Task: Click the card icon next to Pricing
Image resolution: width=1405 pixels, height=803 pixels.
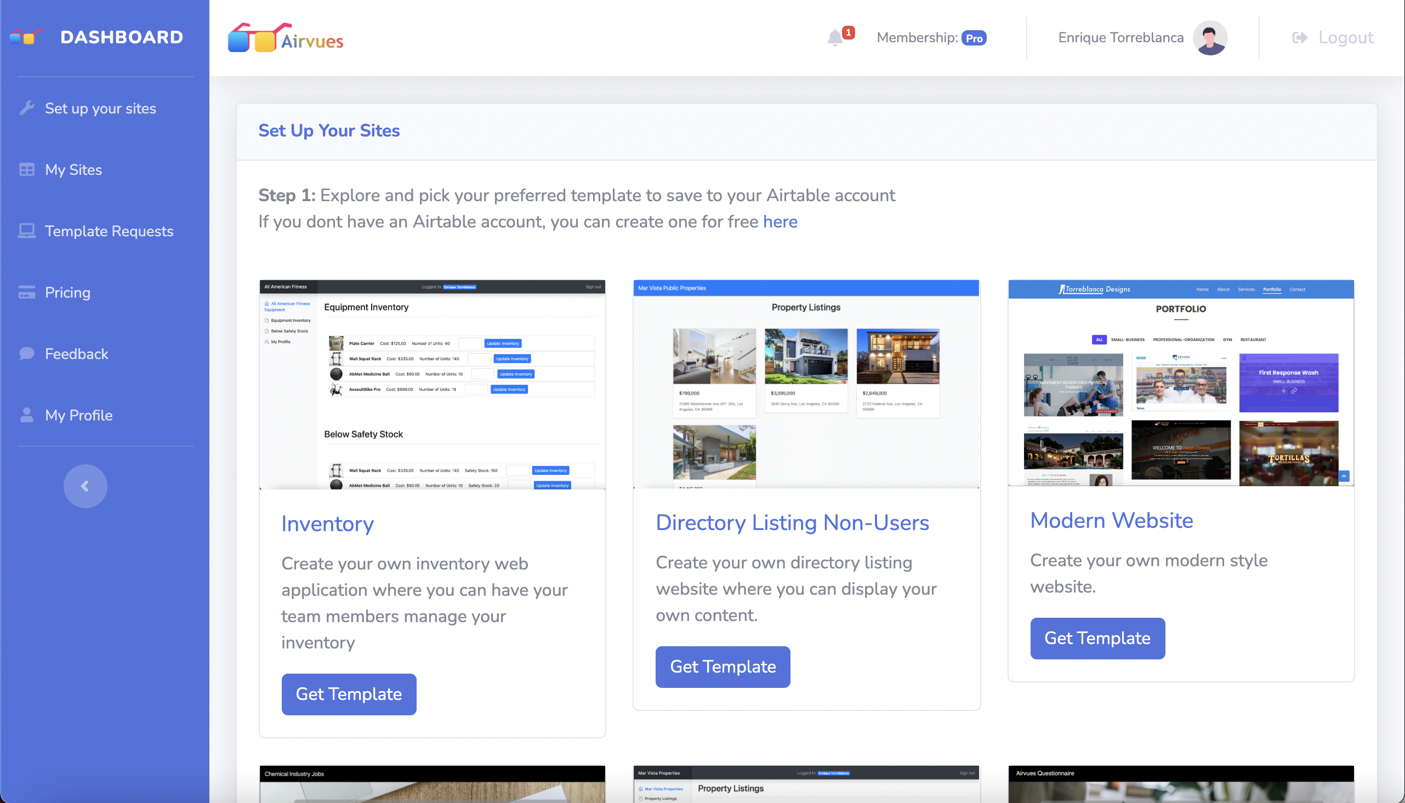Action: coord(26,292)
